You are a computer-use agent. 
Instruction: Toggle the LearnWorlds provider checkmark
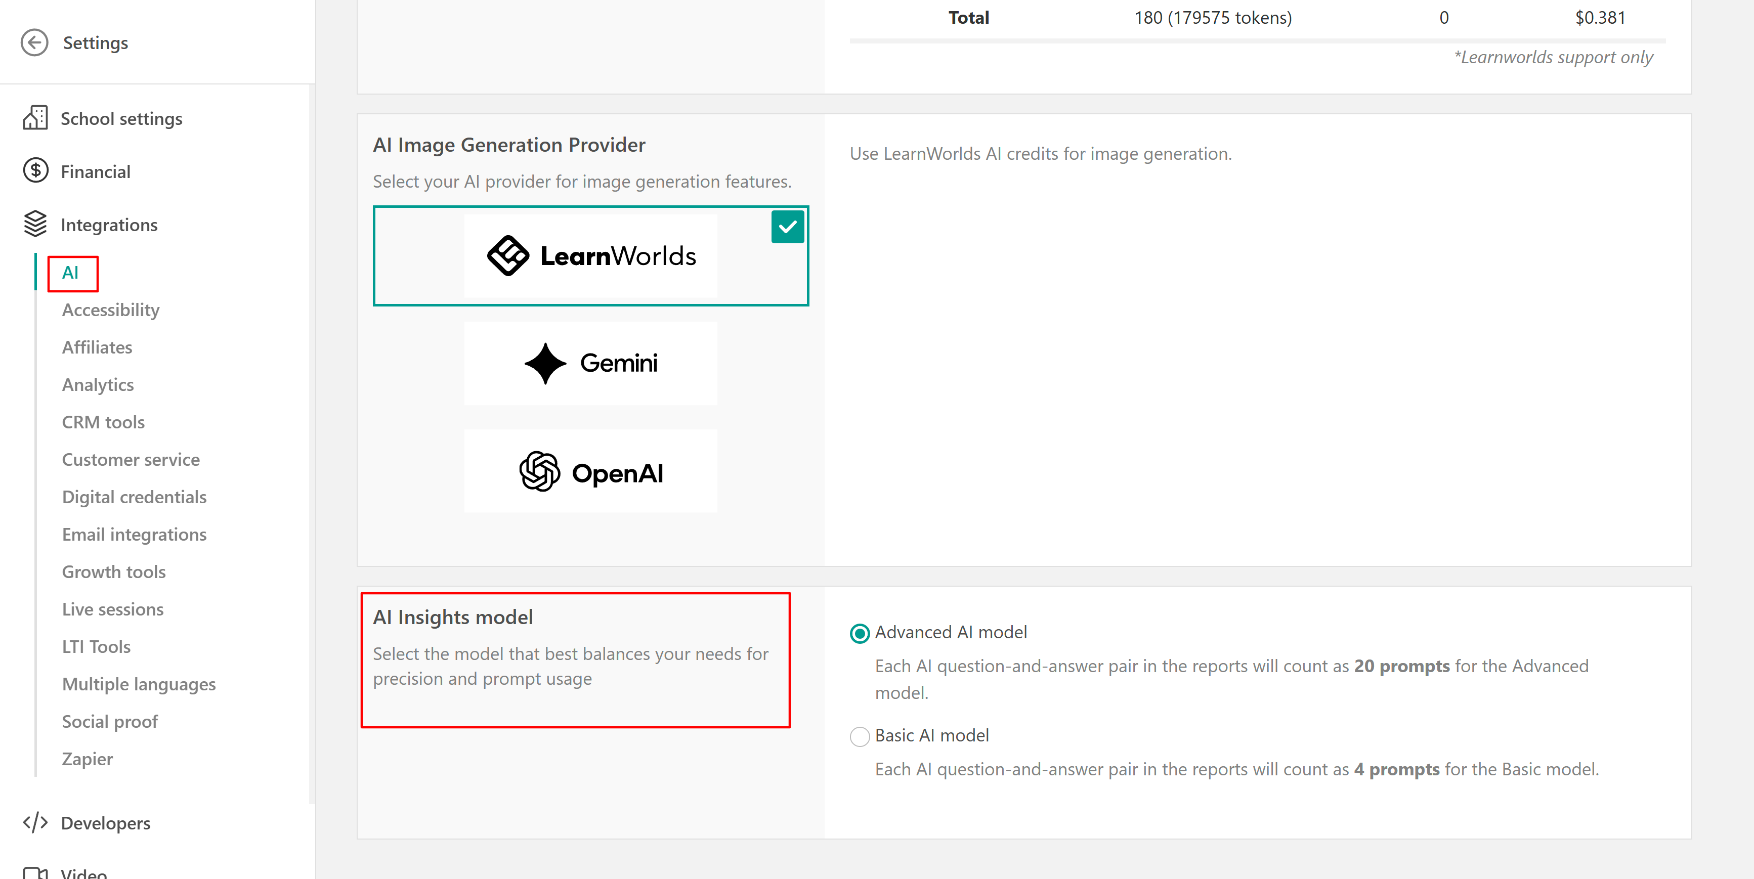[x=787, y=227]
